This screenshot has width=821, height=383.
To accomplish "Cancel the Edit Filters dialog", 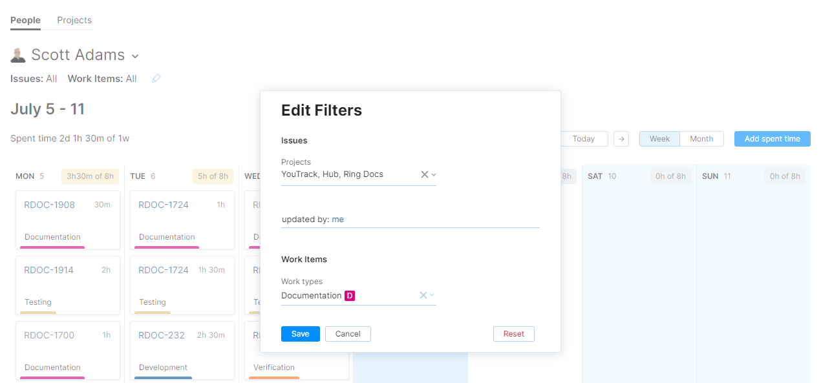I will (348, 334).
